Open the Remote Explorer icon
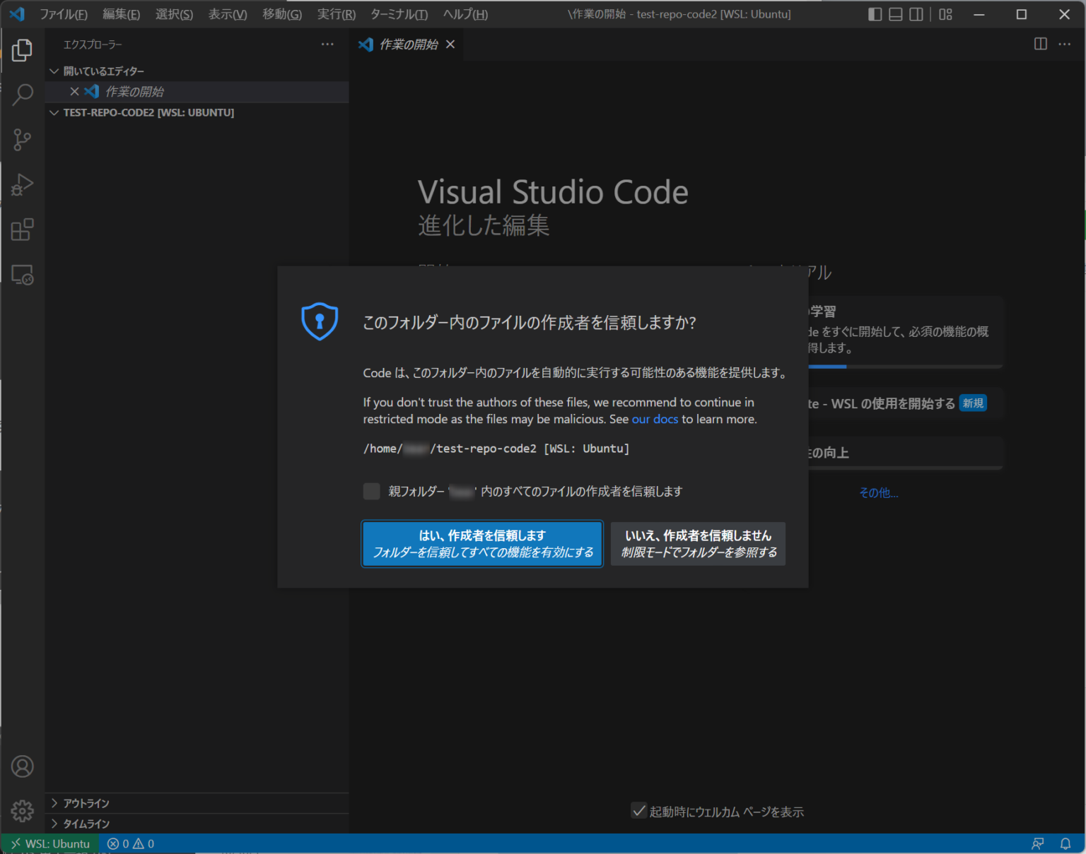This screenshot has width=1086, height=854. coord(22,275)
